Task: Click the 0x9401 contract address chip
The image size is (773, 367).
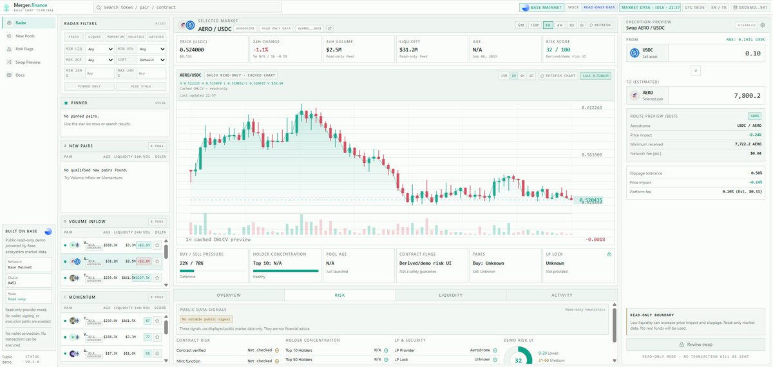Action: tap(309, 28)
